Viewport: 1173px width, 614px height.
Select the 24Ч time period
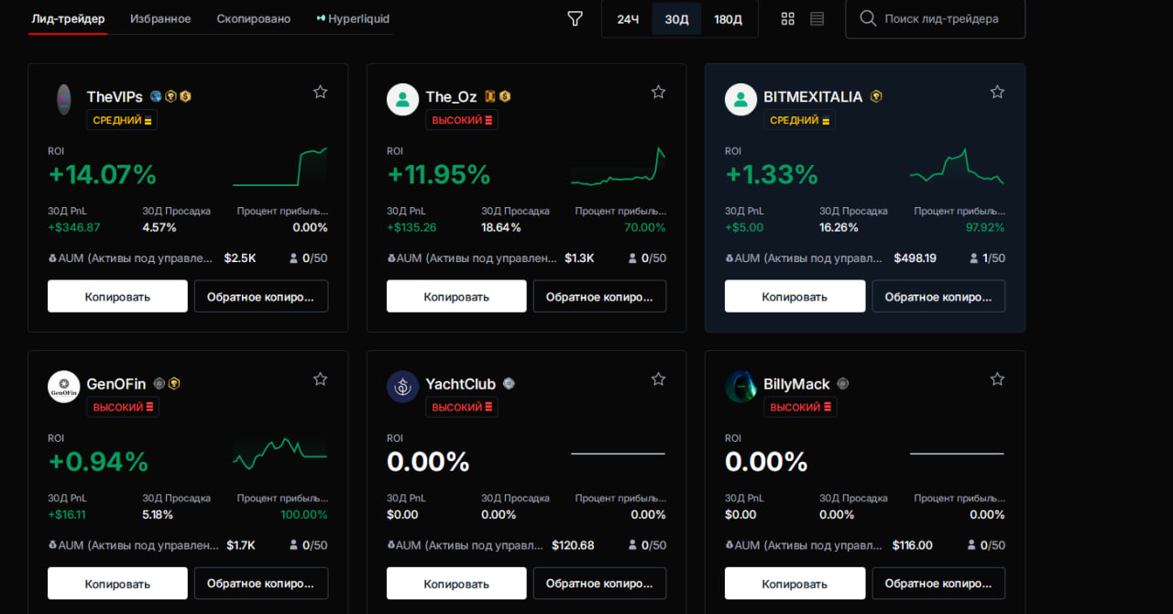pos(628,19)
